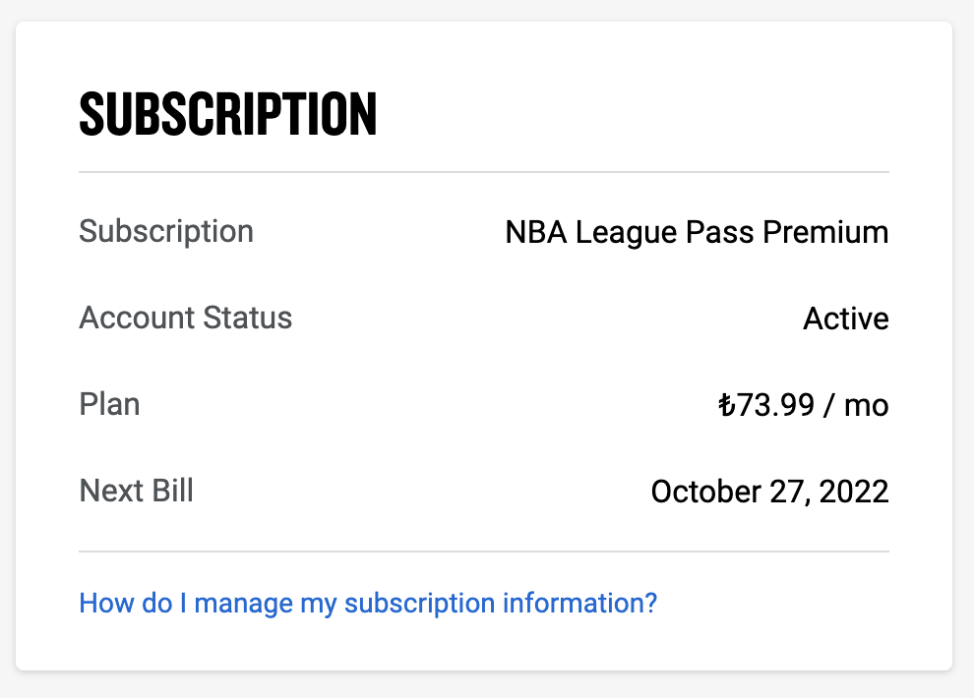Select the Account Status label
The height and width of the screenshot is (698, 974).
[186, 318]
